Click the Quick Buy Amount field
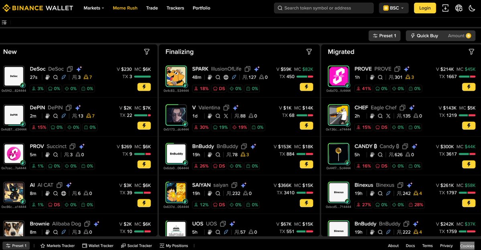The width and height of the screenshot is (481, 250). (x=459, y=36)
